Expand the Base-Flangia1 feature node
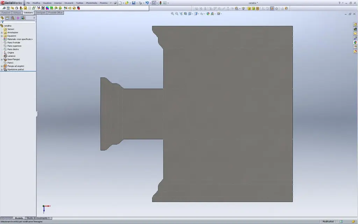The image size is (358, 224). click(x=2, y=59)
